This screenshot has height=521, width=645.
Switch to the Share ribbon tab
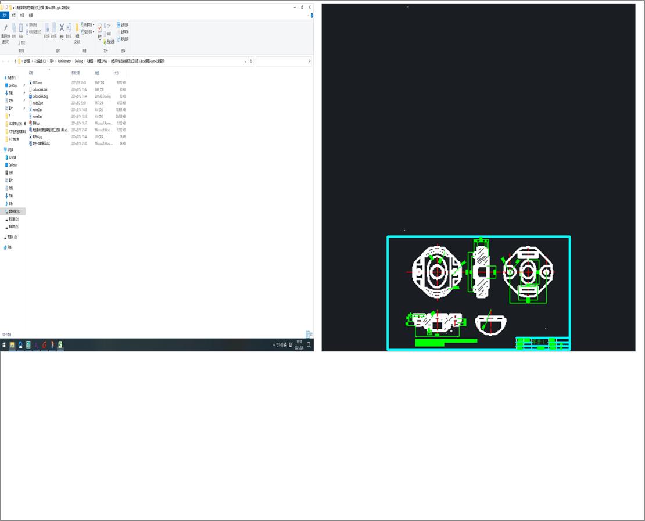click(22, 15)
